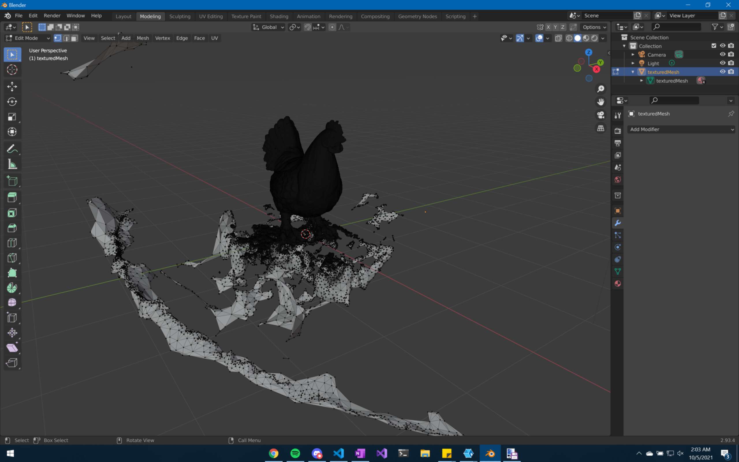Viewport: 739px width, 462px height.
Task: Choose the Measure tool
Action: tap(12, 164)
